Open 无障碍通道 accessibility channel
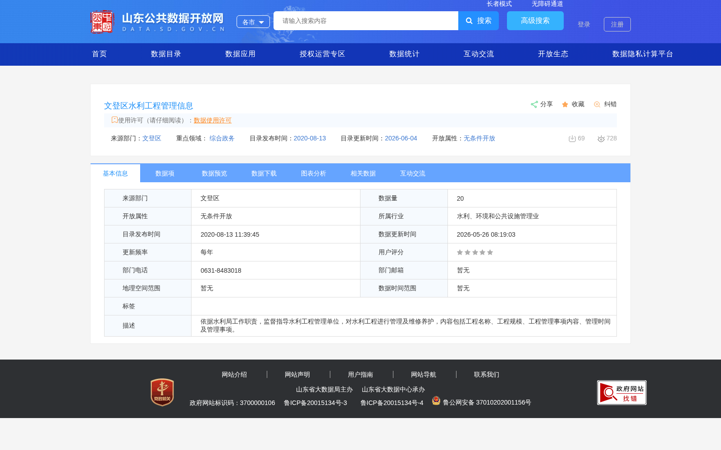Viewport: 721px width, 450px height. pos(548,4)
